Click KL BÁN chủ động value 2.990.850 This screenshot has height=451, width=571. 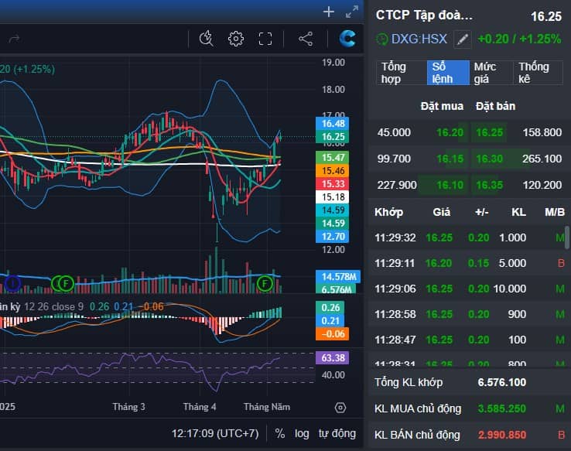[x=502, y=435]
